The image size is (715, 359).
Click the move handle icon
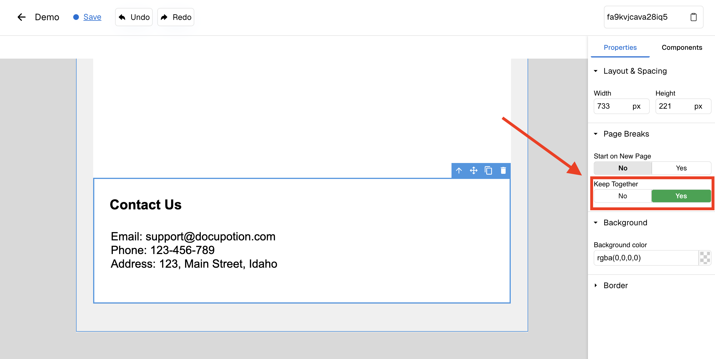coord(474,171)
